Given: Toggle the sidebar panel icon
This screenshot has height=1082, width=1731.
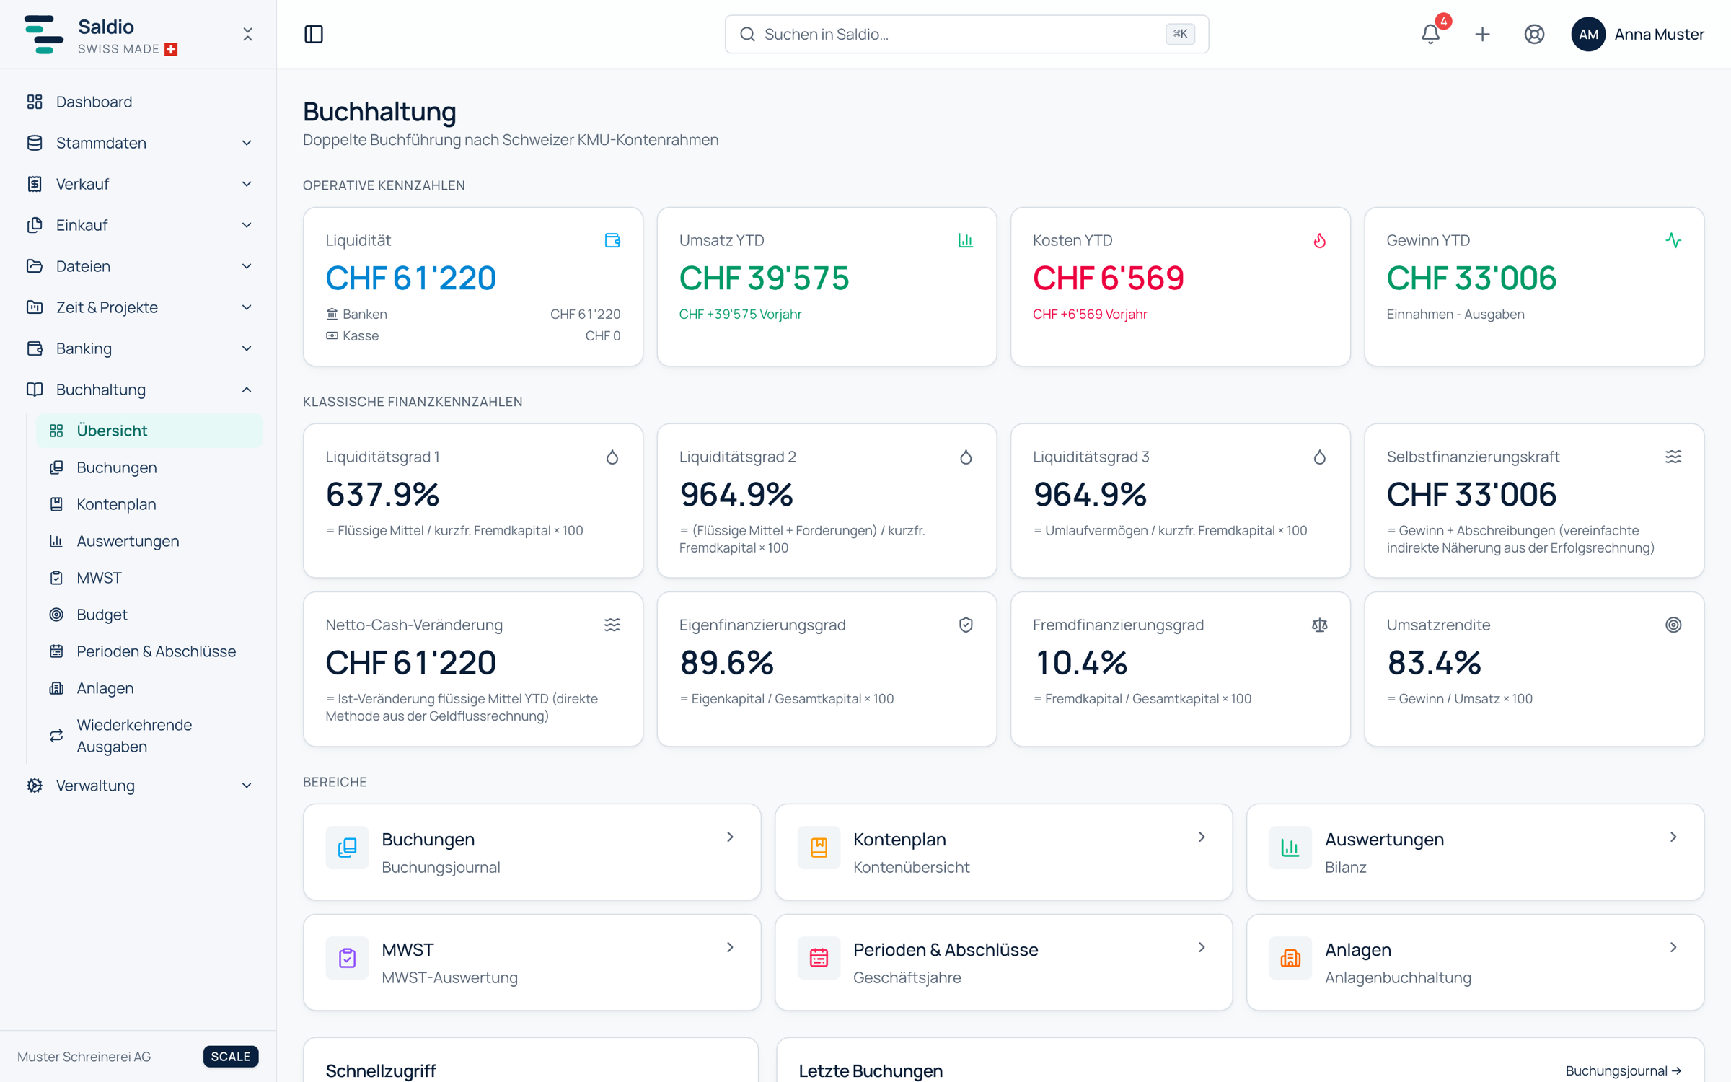Looking at the screenshot, I should point(314,34).
